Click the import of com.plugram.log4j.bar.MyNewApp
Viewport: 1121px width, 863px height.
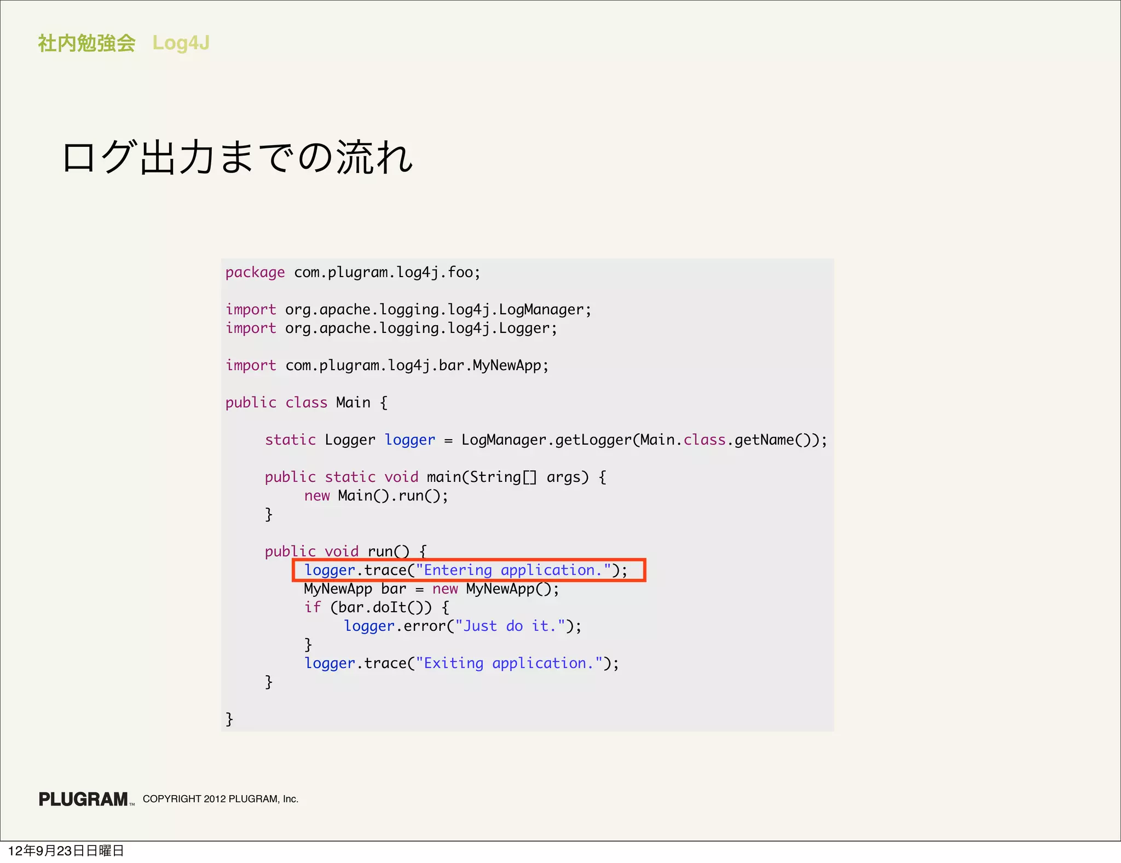click(x=387, y=365)
